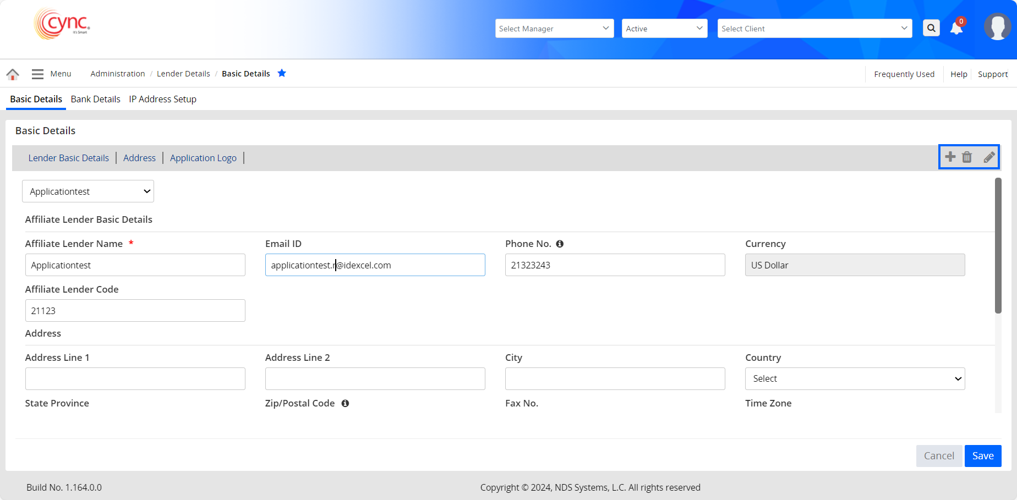Click the Save button
Viewport: 1017px width, 500px height.
tap(982, 456)
